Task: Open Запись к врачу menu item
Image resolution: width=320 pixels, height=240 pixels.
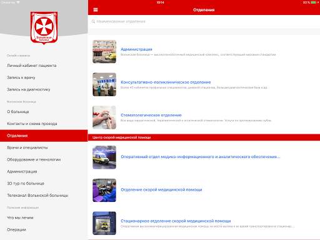Action: point(21,77)
